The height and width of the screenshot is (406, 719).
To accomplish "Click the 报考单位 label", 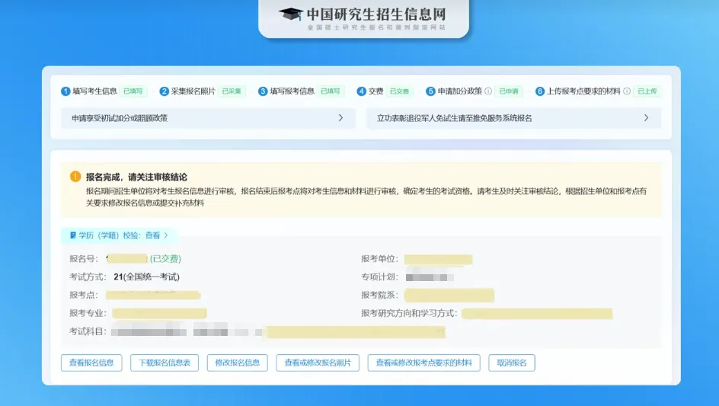I will click(x=379, y=259).
